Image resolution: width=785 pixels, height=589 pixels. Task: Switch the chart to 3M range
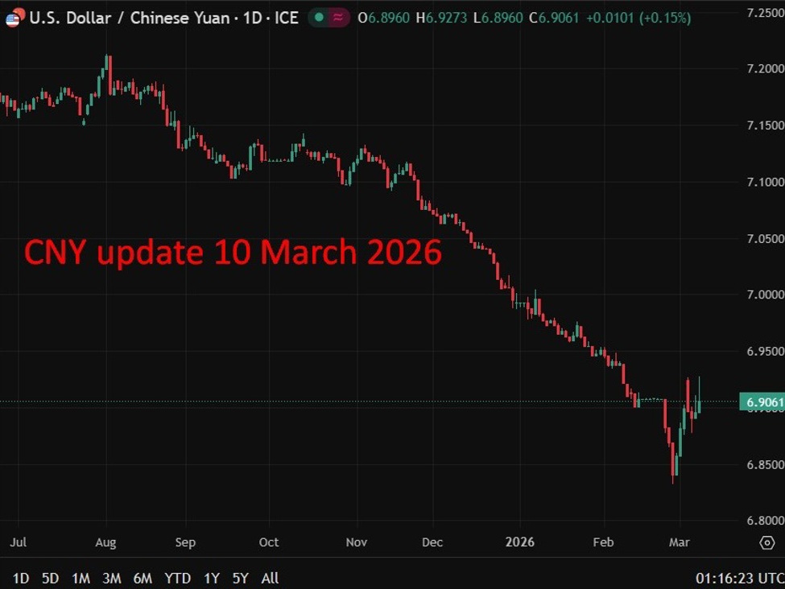112,578
